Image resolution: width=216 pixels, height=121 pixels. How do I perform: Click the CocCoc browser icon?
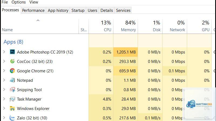click(x=12, y=61)
